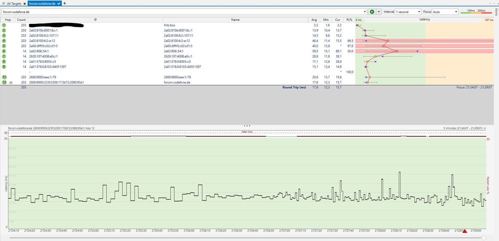This screenshot has width=499, height=241.
Task: Switch to the All Targets tab
Action: [x=14, y=3]
